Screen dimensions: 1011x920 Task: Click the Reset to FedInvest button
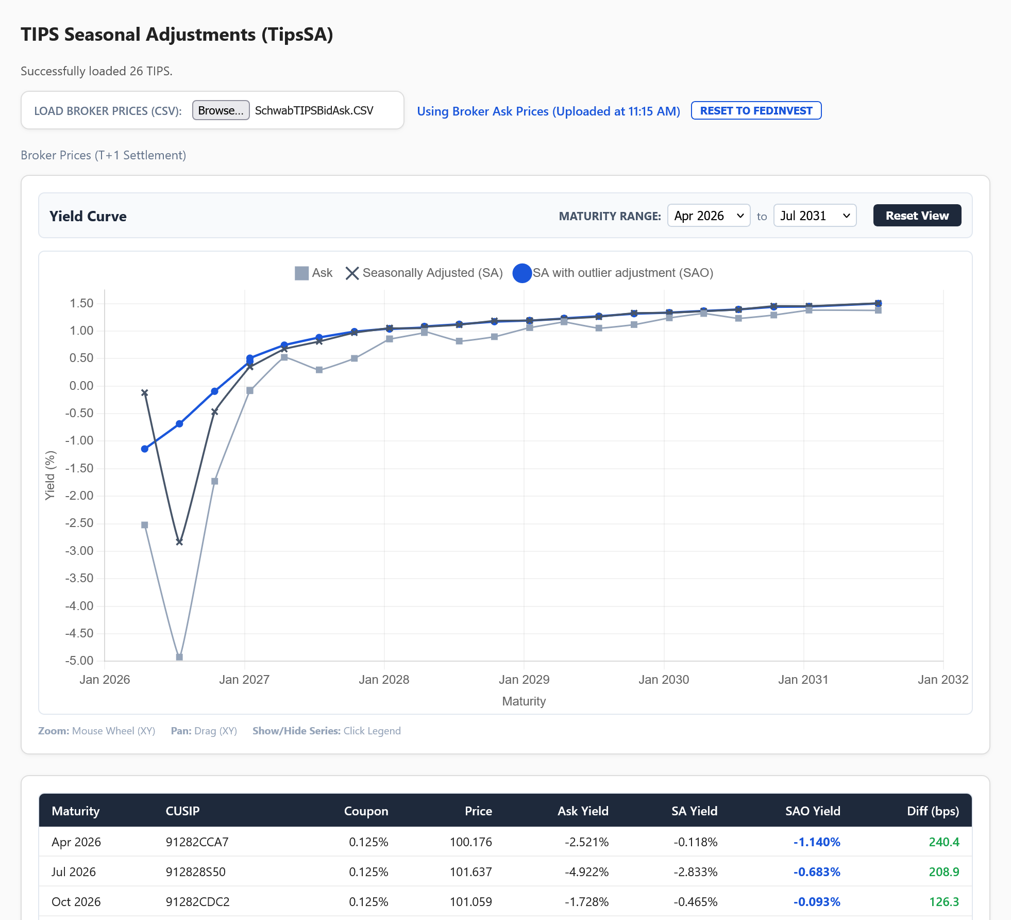pyautogui.click(x=755, y=111)
